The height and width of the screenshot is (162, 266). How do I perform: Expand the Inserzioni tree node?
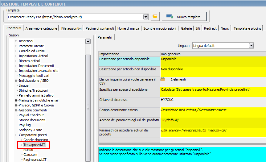coord(16,41)
